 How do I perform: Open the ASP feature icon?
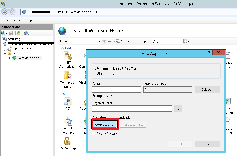(x=68, y=102)
